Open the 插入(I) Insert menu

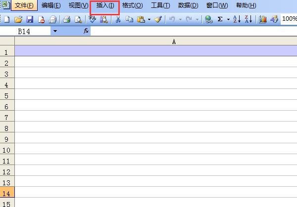[105, 5]
